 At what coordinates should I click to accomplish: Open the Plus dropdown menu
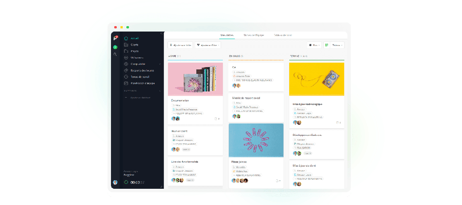point(314,46)
